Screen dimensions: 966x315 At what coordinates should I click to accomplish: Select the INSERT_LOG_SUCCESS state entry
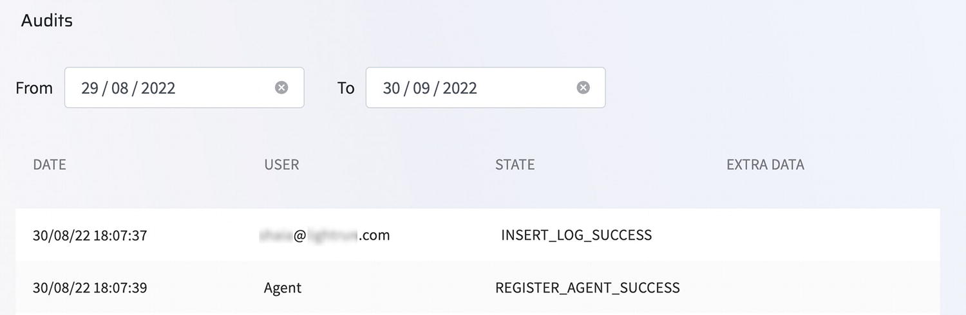click(x=576, y=235)
